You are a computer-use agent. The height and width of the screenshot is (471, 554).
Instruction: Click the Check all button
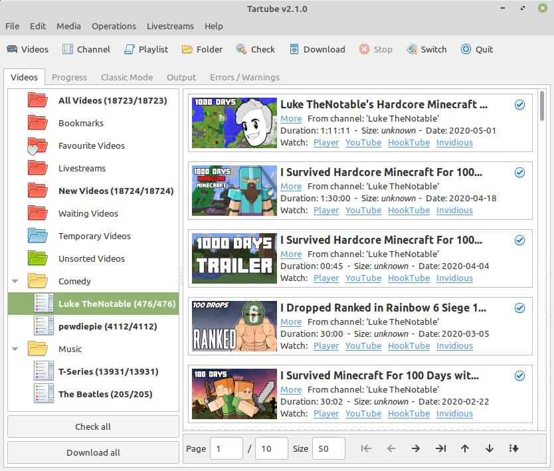pyautogui.click(x=93, y=426)
